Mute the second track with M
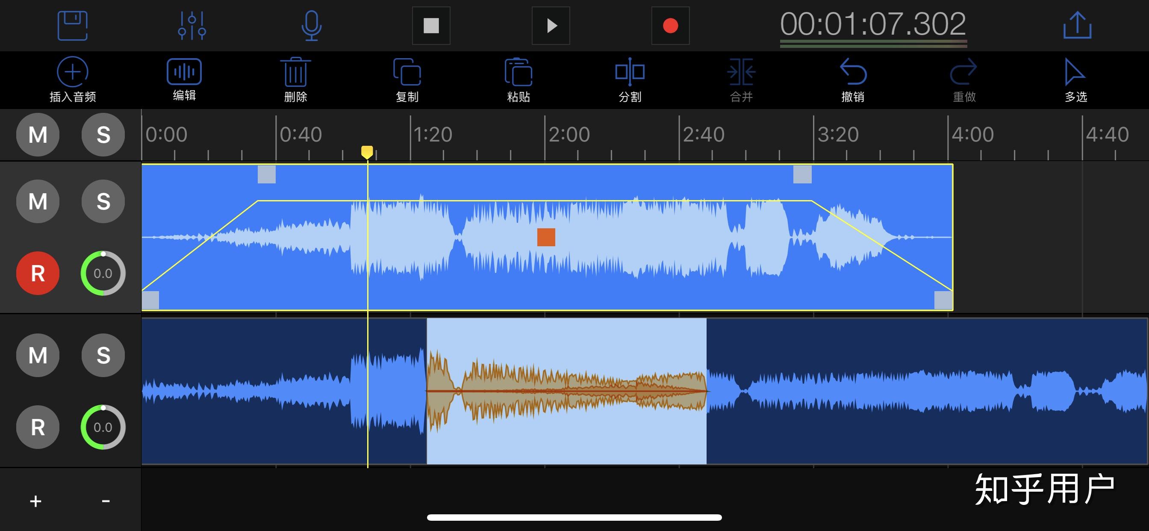1149x531 pixels. coord(38,355)
